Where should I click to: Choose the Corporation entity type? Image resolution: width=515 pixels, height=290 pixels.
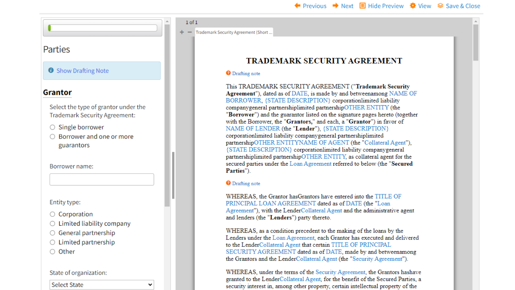coord(52,214)
